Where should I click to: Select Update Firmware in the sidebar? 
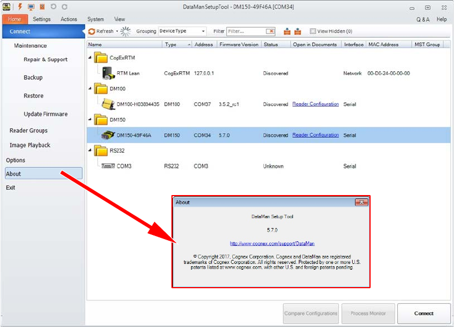[45, 113]
